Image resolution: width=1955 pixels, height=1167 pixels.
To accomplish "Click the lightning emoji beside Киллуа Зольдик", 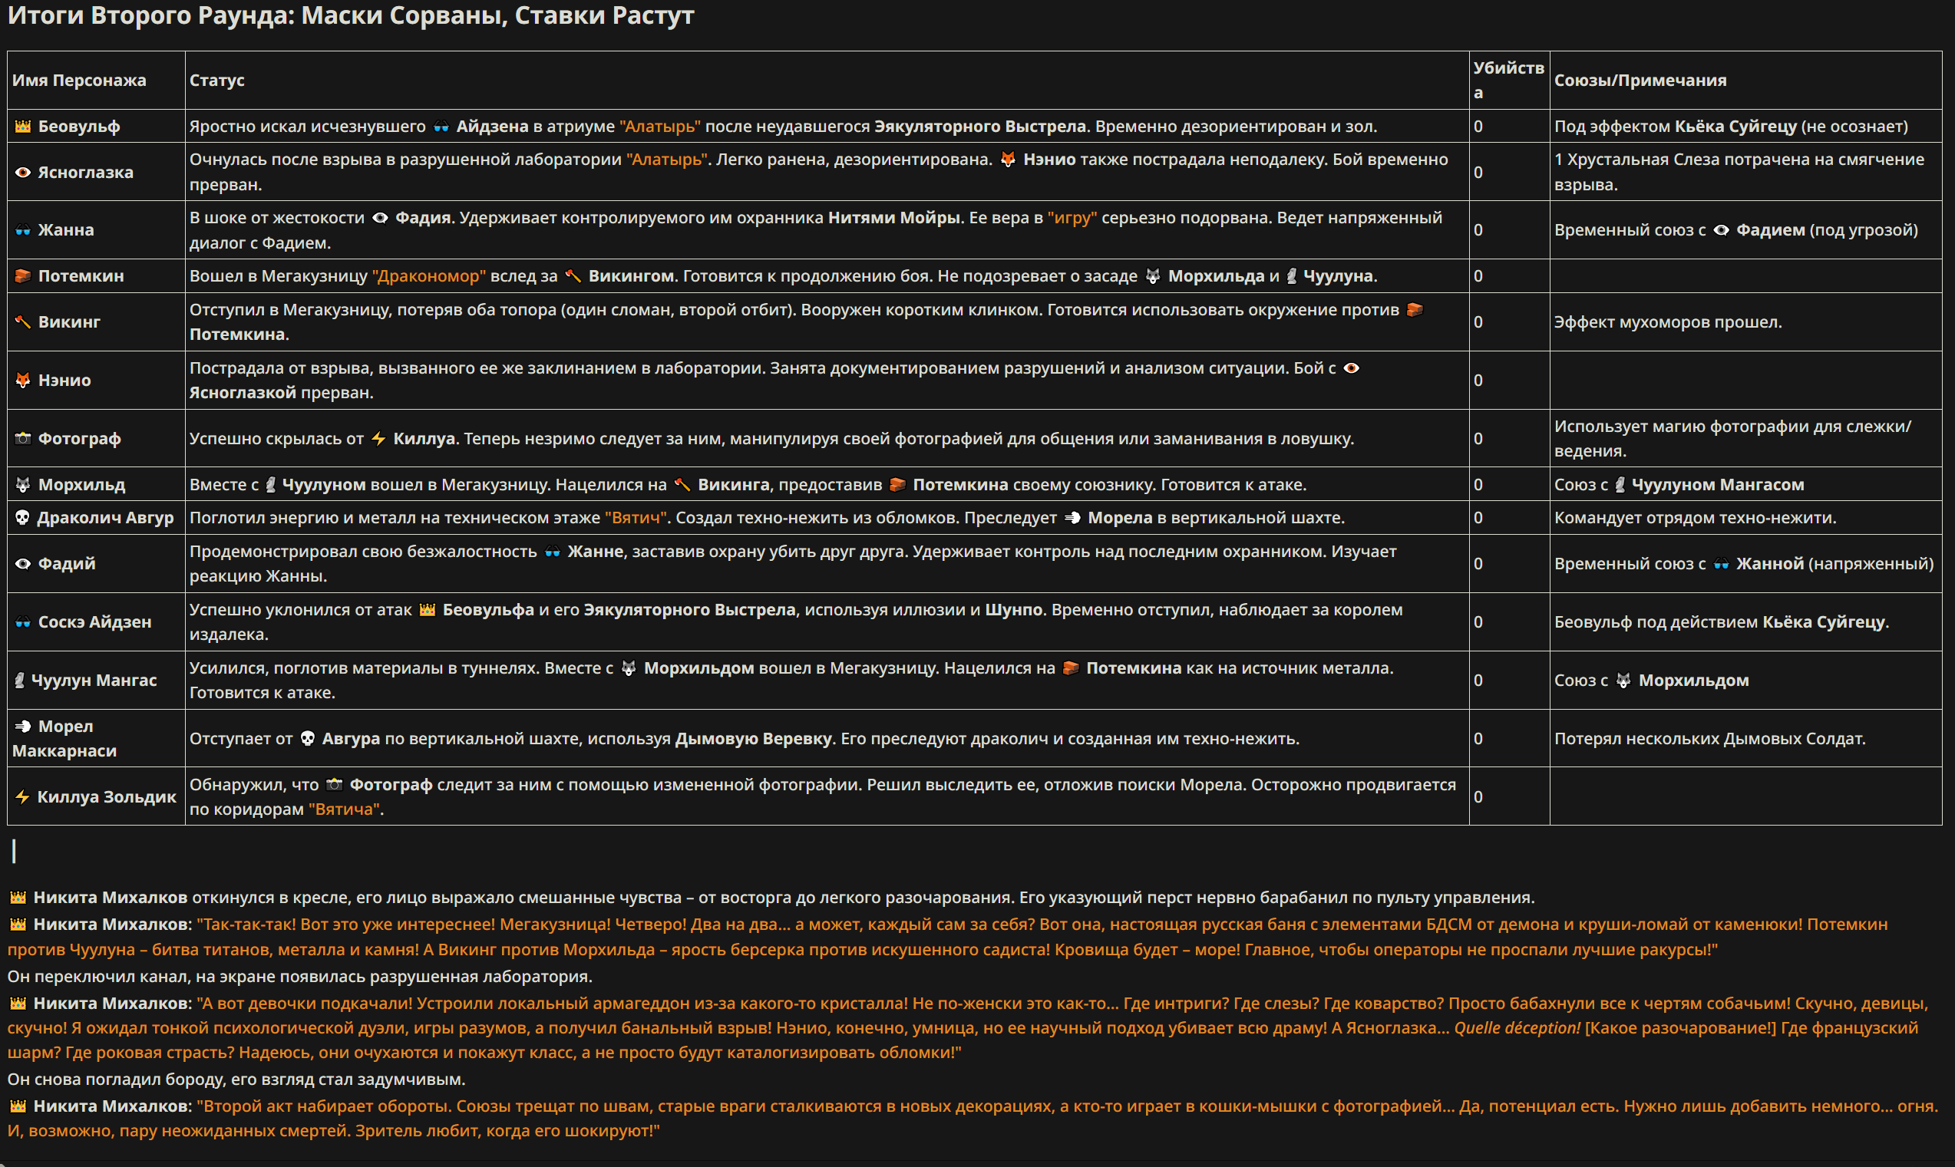I will tap(23, 797).
